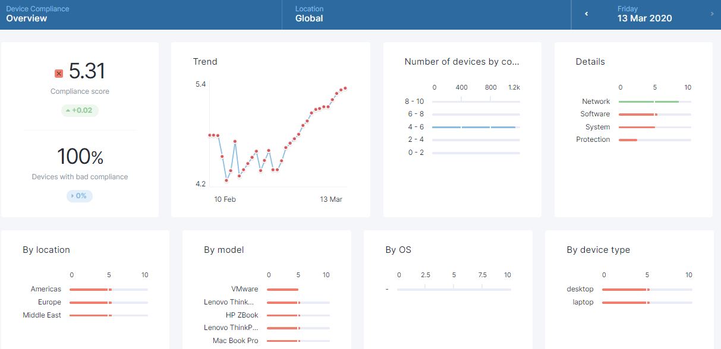Select the Protection details bar
721x349 pixels.
click(628, 140)
